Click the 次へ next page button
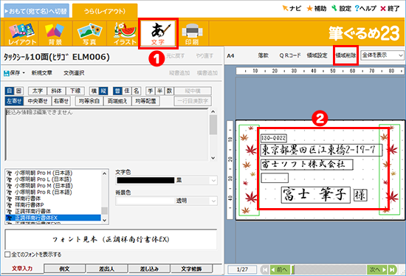 (x=377, y=270)
